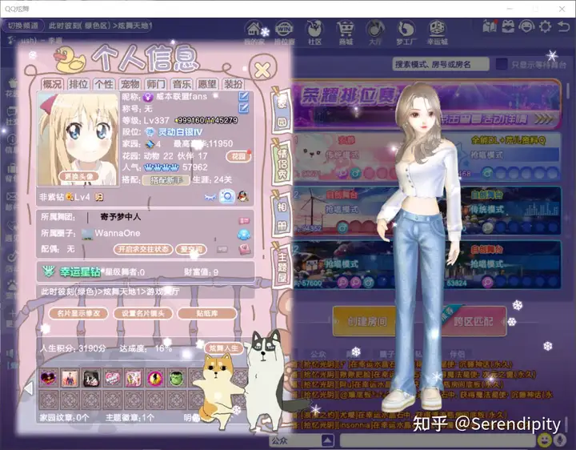Screen dimensions: 576x450
Task: Click the blue circle icon beside WannaOne
Action: (244, 234)
